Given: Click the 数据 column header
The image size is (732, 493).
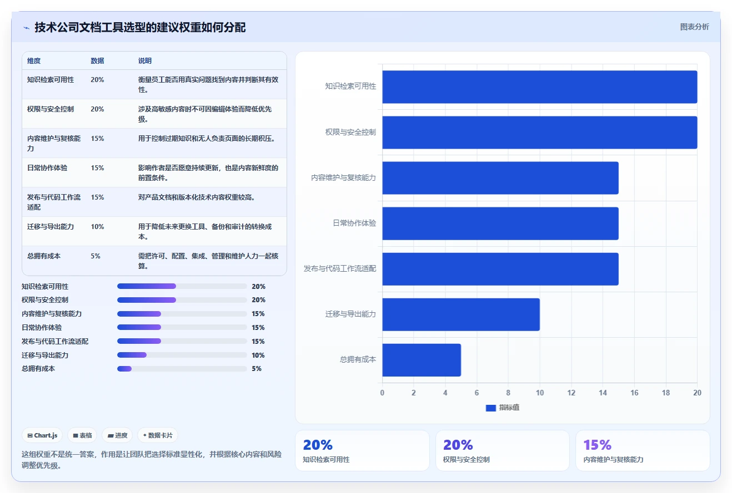Looking at the screenshot, I should pyautogui.click(x=97, y=60).
